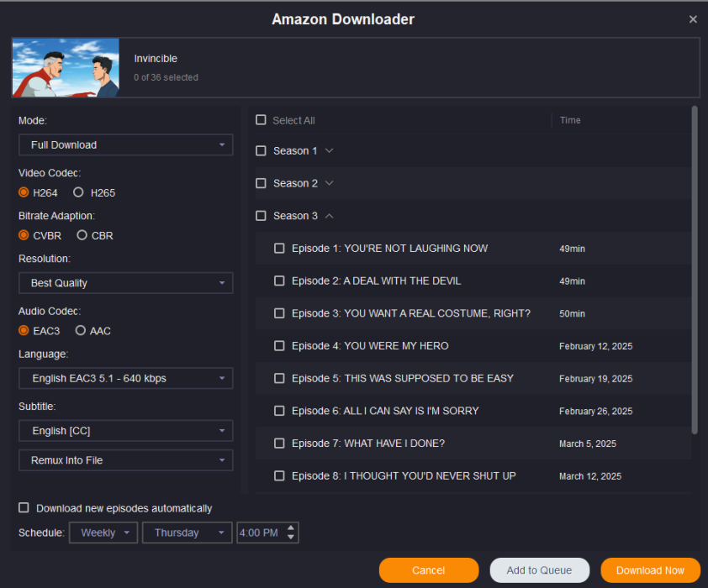Click the February 19, 2025 date text
The image size is (708, 588).
tap(595, 378)
